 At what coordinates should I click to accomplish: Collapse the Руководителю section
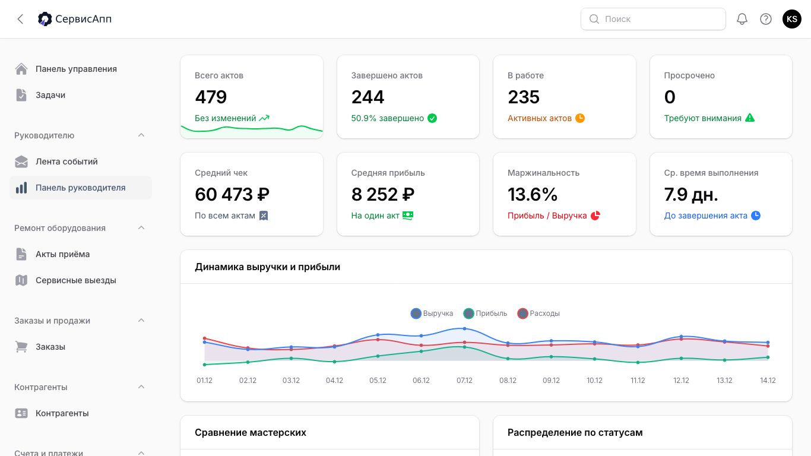pos(141,135)
